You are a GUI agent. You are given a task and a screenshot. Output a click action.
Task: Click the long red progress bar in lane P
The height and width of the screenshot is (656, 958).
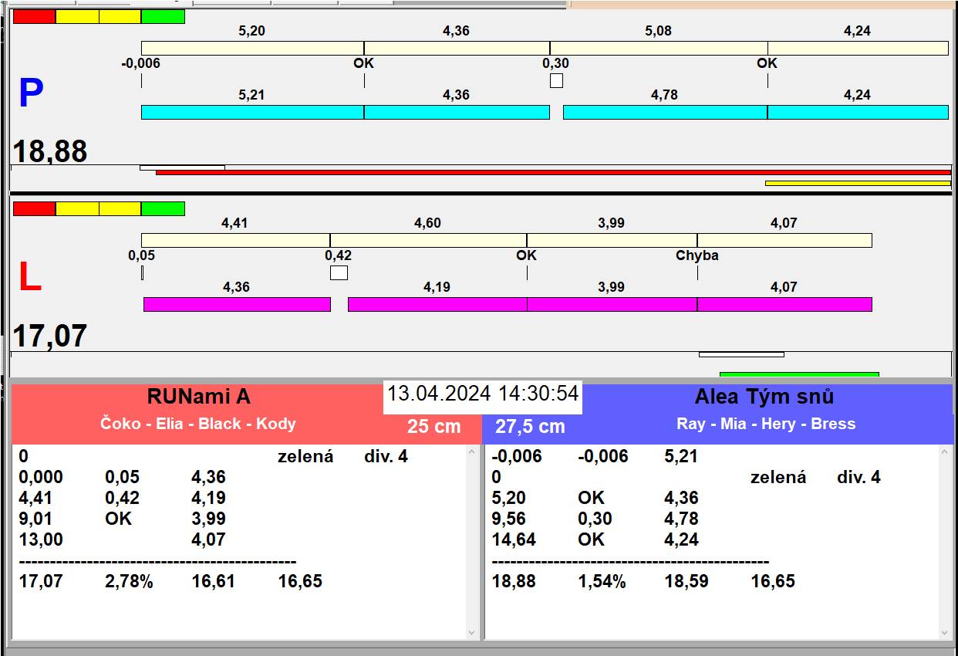tap(552, 172)
